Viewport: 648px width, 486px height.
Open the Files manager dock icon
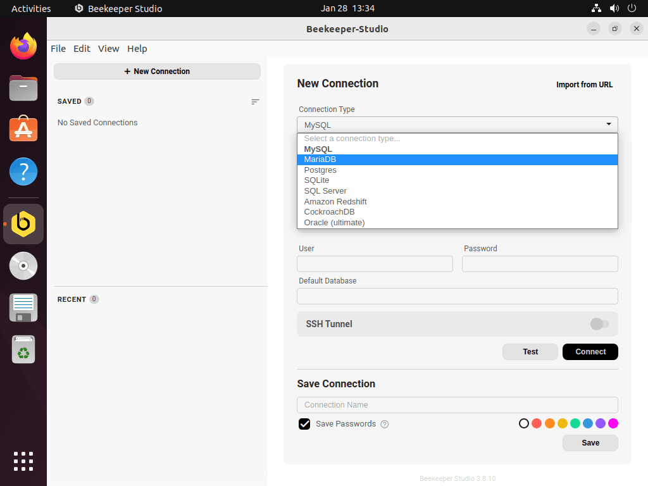(23, 88)
